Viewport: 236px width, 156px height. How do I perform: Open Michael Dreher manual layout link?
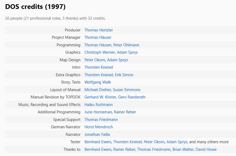98,90
